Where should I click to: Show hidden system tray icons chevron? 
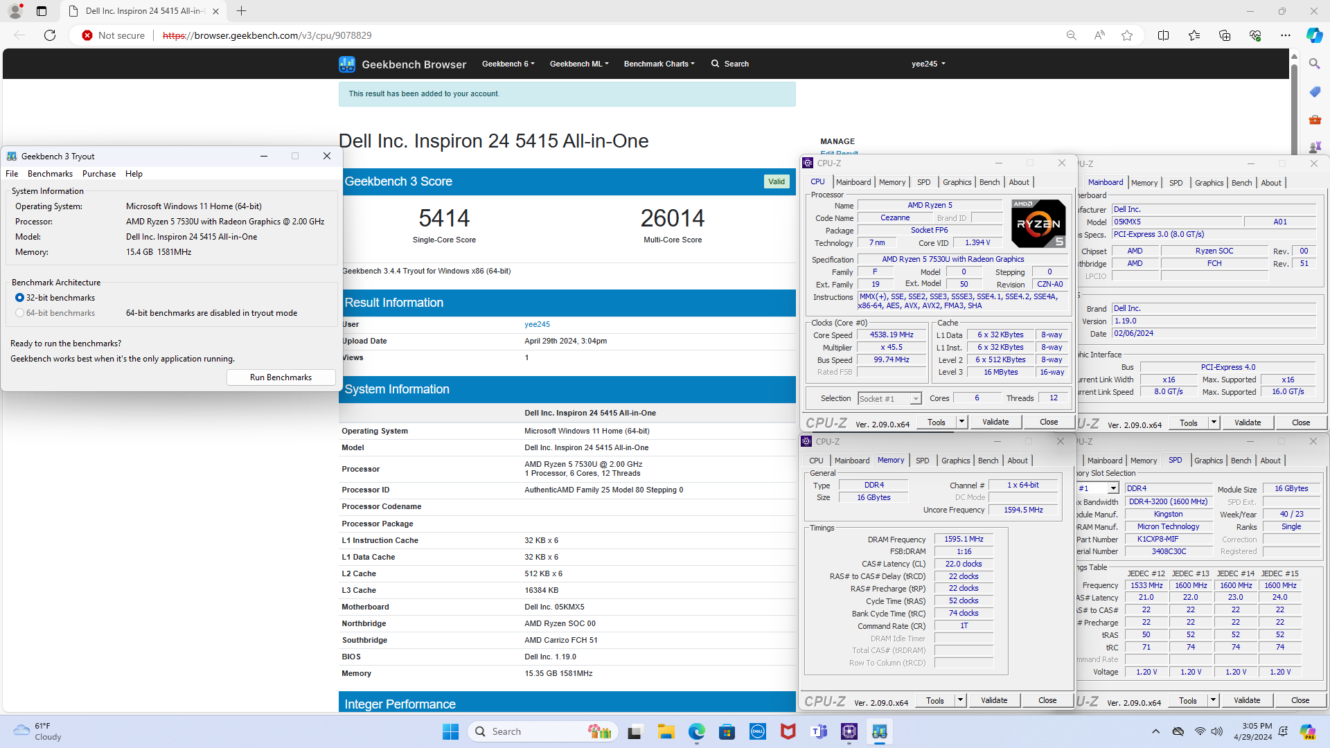coord(1155,731)
